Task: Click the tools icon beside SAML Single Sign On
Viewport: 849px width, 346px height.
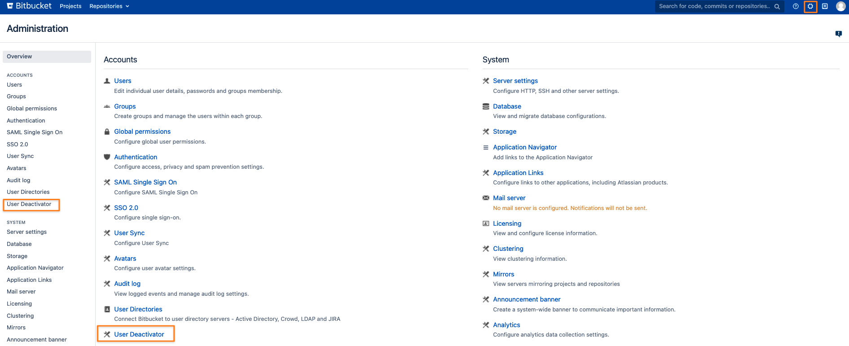Action: coord(107,182)
